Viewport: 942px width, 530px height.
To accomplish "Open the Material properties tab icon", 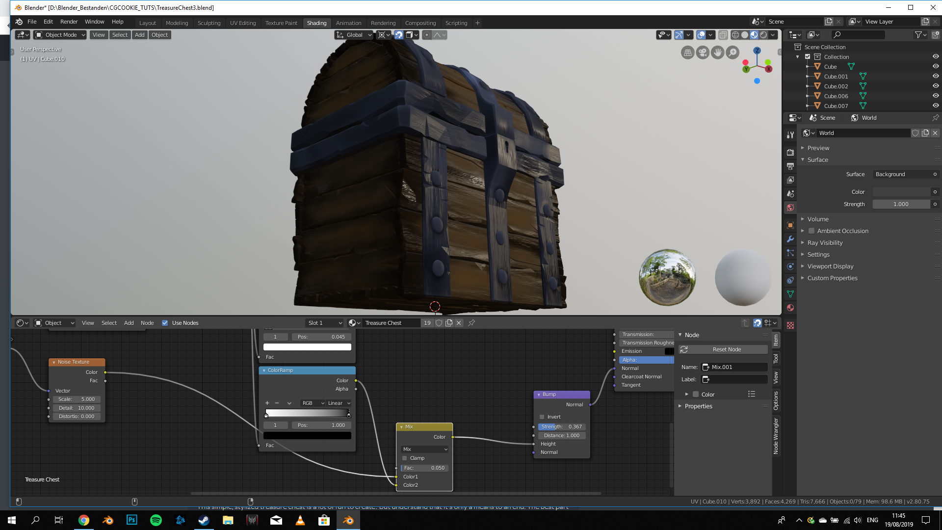I will point(790,308).
